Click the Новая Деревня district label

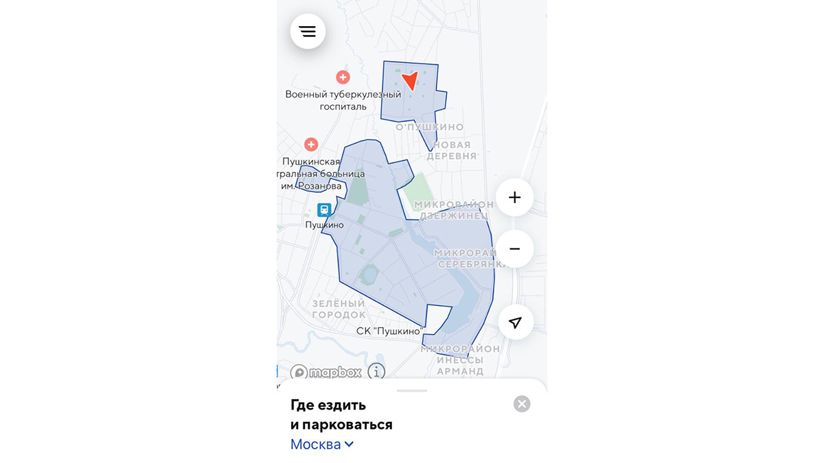click(452, 150)
